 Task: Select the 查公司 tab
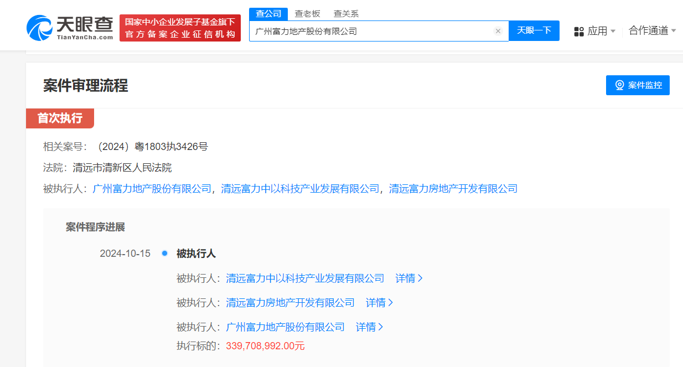(268, 14)
